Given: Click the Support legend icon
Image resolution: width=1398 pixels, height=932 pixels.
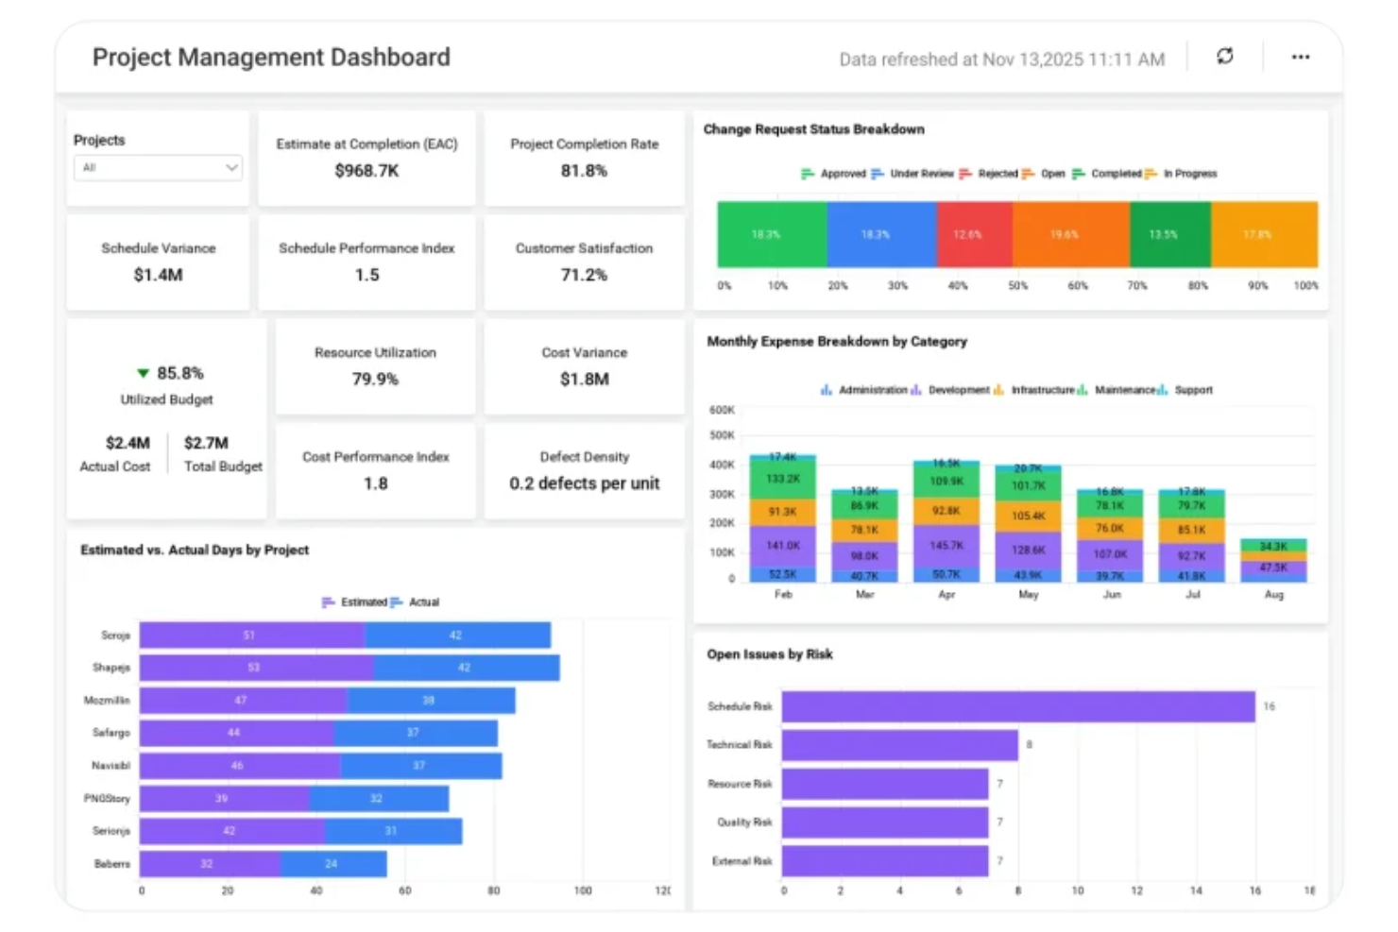Looking at the screenshot, I should point(1162,389).
